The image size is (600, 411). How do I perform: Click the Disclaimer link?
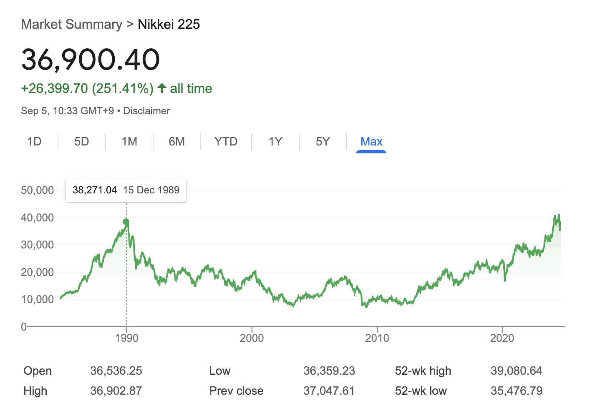(146, 111)
